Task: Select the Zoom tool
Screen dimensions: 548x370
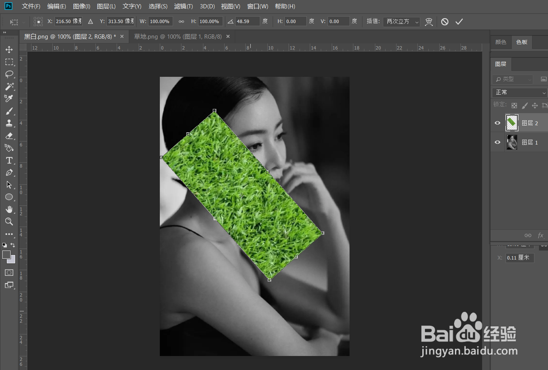Action: pos(9,222)
